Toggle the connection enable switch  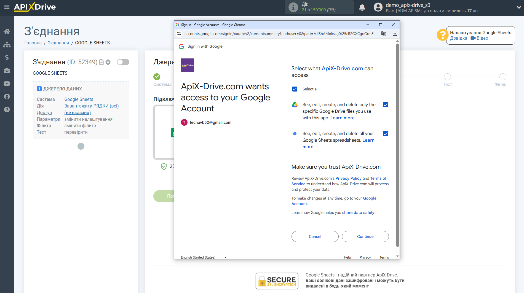pyautogui.click(x=123, y=62)
